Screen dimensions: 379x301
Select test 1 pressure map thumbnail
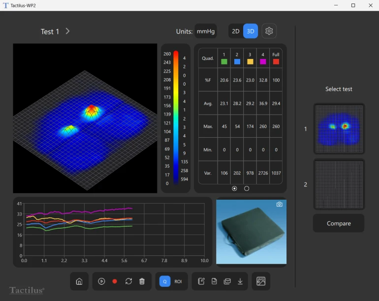pyautogui.click(x=339, y=129)
